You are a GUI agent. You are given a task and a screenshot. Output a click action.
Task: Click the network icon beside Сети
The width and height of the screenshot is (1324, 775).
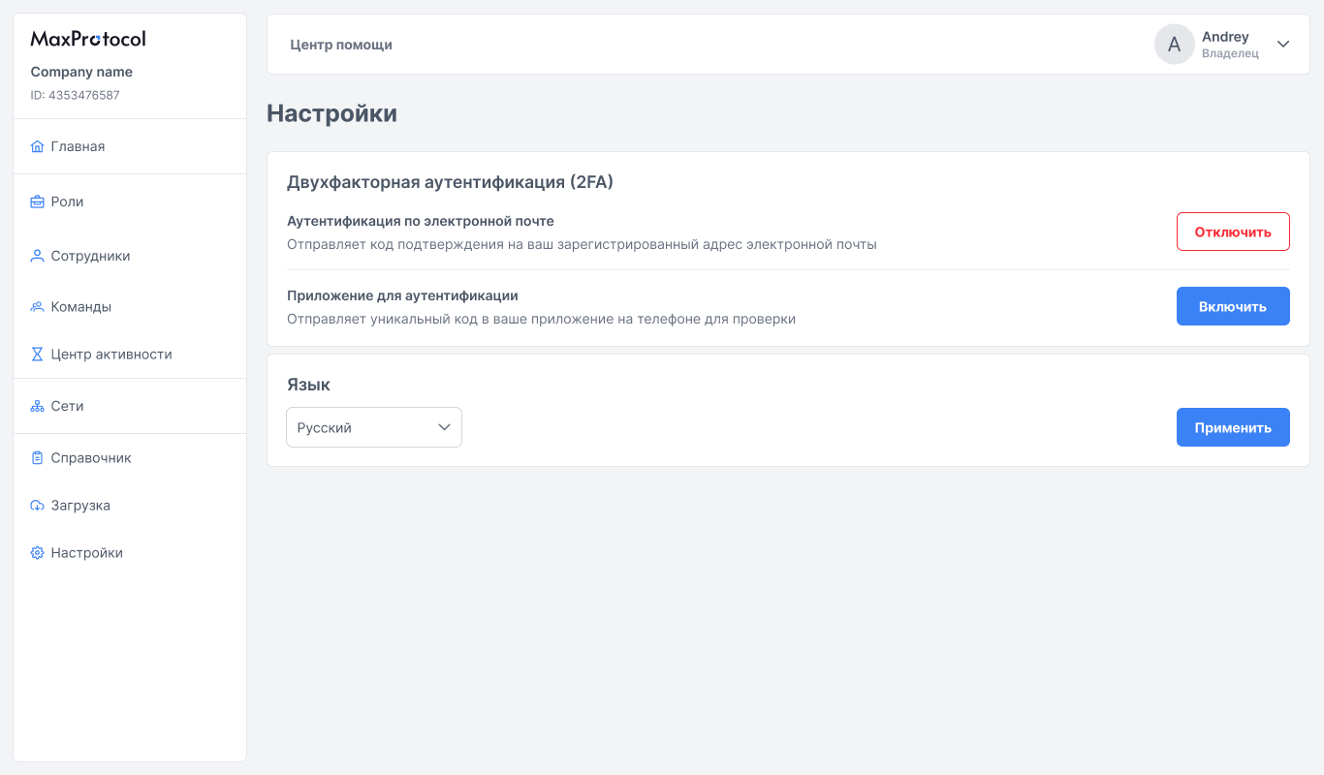pyautogui.click(x=37, y=406)
